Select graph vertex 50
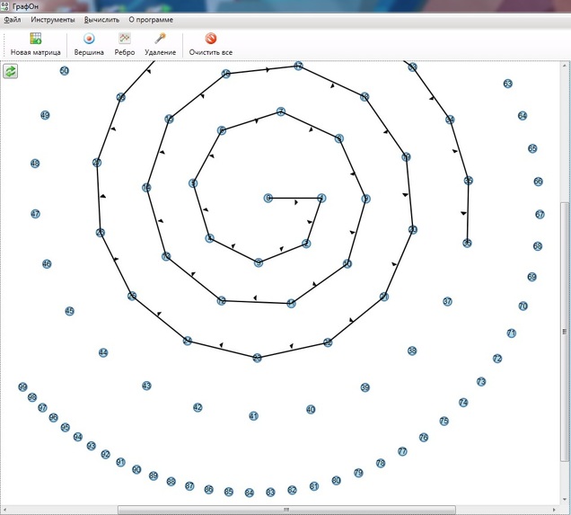 (64, 71)
